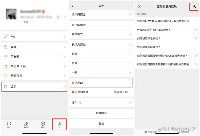
Task: Open 票證 & 卡券
Action: coord(35,66)
